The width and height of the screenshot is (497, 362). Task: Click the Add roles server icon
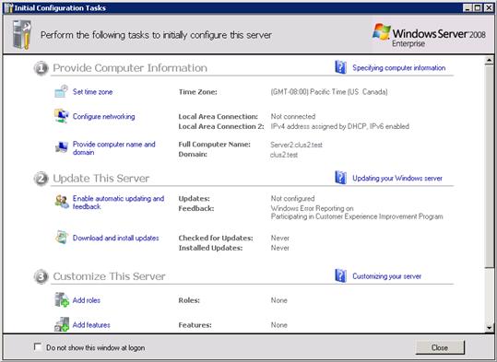62,299
